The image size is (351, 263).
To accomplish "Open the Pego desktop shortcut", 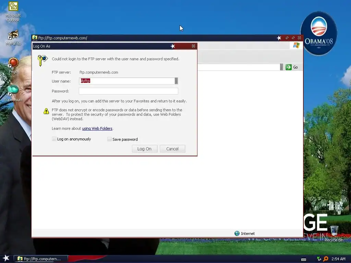I will [x=13, y=65].
